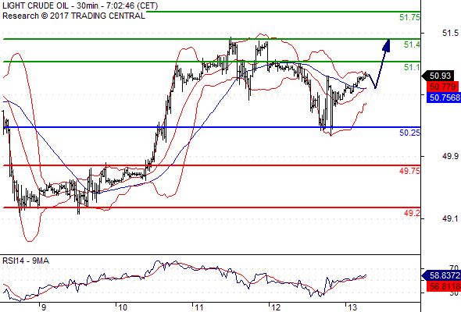This screenshot has width=461, height=312.
Task: Click the blue 50.7568 moving average tag
Action: click(444, 97)
